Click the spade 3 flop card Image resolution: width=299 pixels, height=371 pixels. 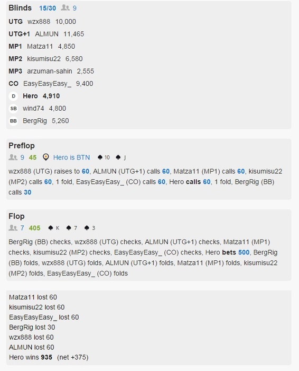click(x=90, y=228)
